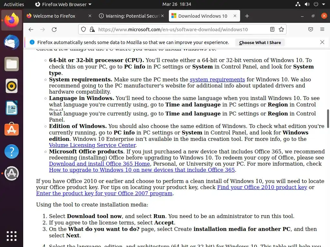
Task: Go back to the previous page
Action: pos(31,29)
